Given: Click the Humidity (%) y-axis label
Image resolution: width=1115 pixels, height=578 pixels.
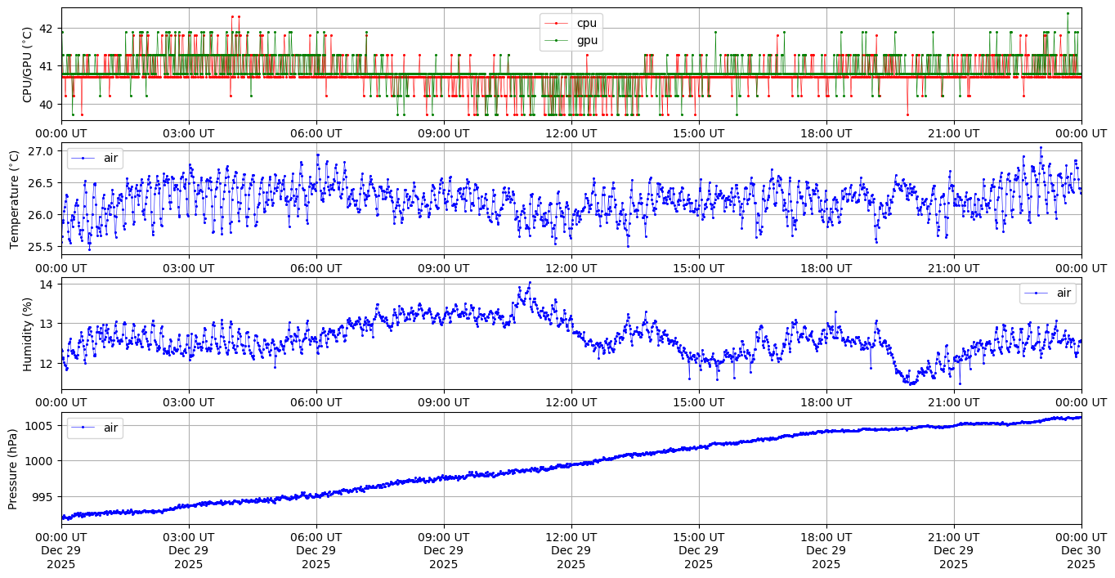Looking at the screenshot, I should click(x=28, y=334).
